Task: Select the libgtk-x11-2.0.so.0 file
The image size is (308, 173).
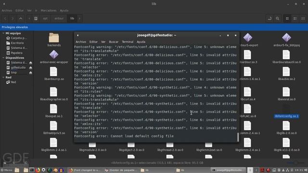Action: tap(286, 145)
